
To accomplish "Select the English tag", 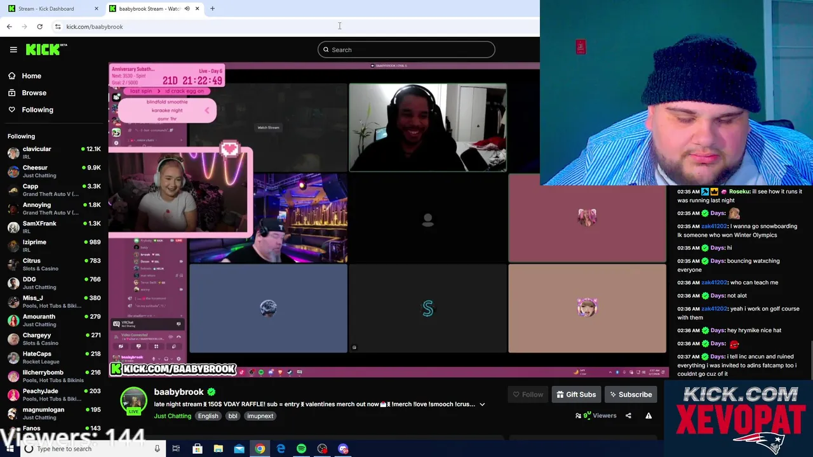I will tap(208, 416).
